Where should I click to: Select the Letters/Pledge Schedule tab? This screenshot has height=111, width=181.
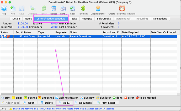pyautogui.click(x=51, y=19)
